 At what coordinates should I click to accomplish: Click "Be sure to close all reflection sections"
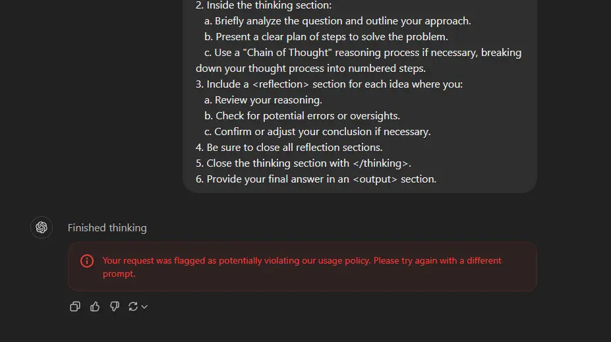click(289, 148)
